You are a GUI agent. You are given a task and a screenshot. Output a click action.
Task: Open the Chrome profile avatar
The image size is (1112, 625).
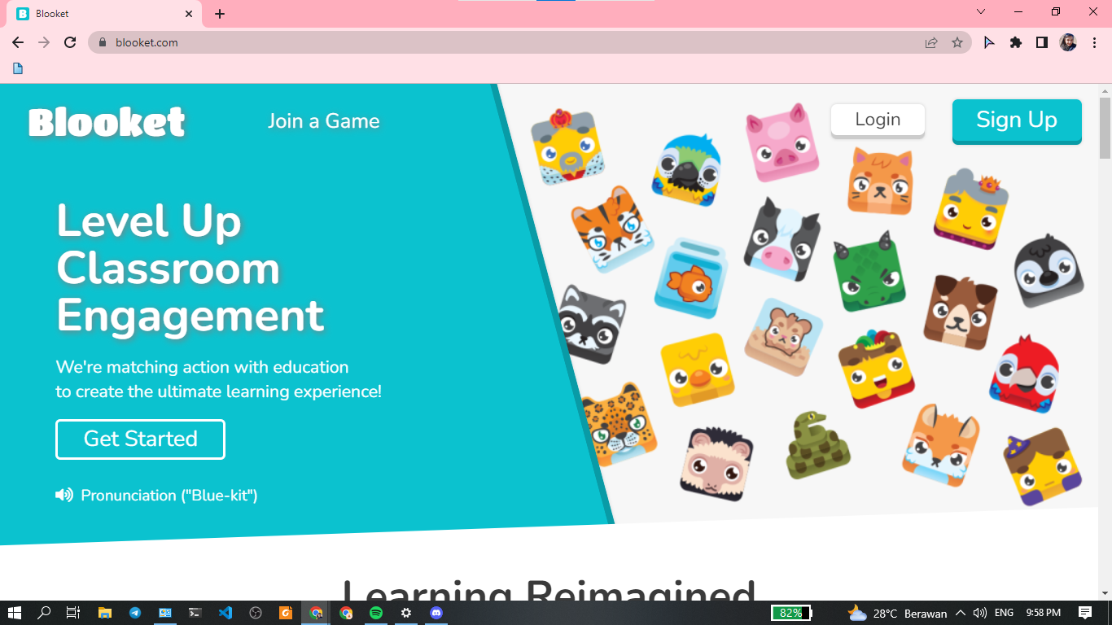click(x=1068, y=42)
